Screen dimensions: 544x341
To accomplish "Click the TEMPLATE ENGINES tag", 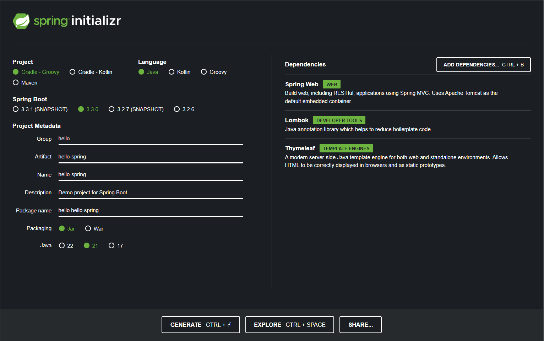I will (x=346, y=148).
